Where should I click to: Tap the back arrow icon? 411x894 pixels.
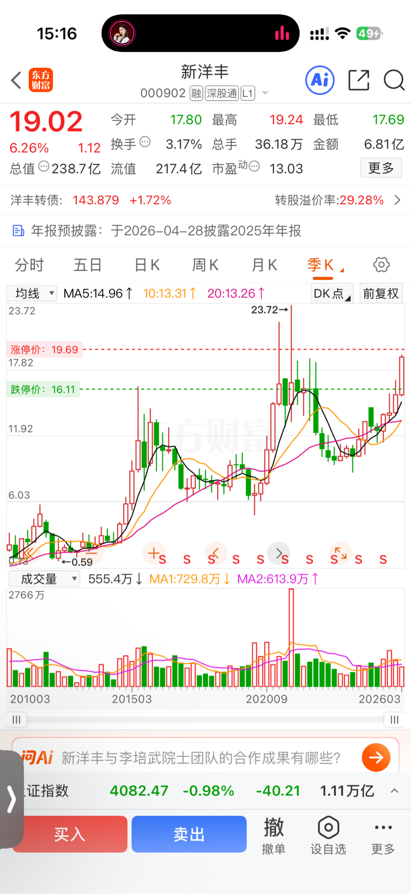[x=16, y=80]
